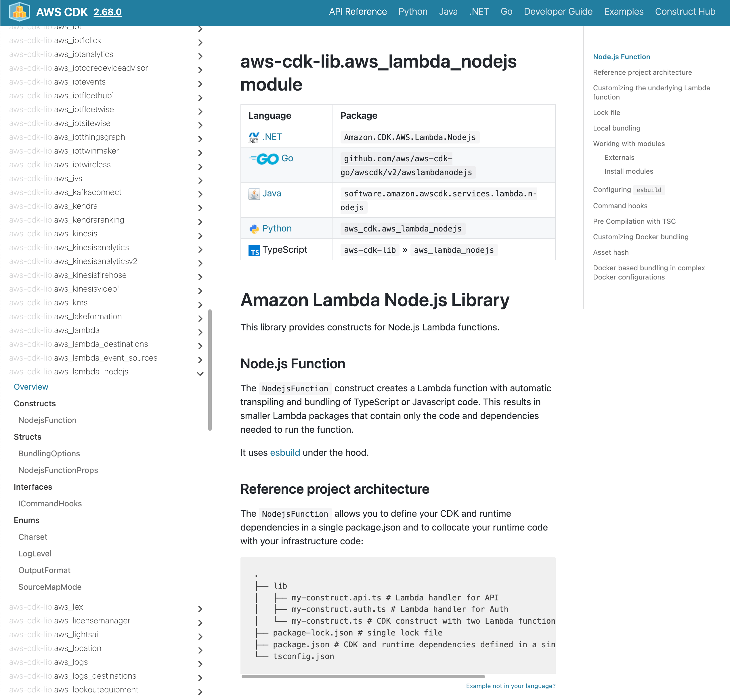Expand aws_lambda module chevron

(x=200, y=332)
